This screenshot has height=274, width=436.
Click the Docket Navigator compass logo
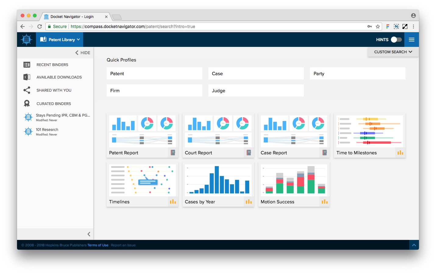tap(27, 40)
